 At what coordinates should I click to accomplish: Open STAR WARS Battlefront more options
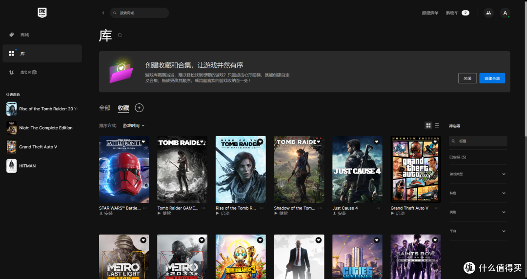pos(145,208)
